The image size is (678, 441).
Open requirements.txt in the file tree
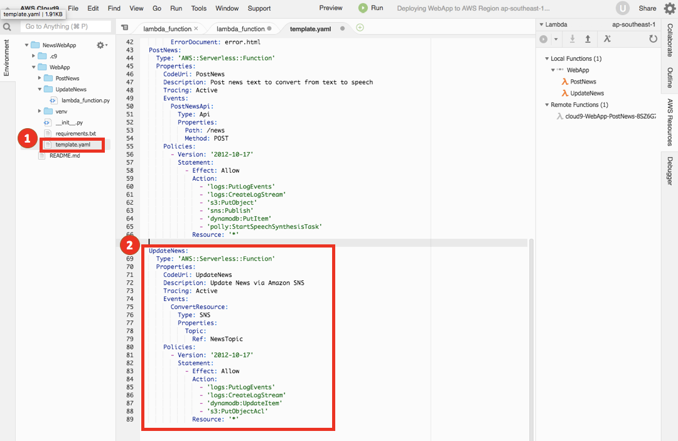click(76, 134)
